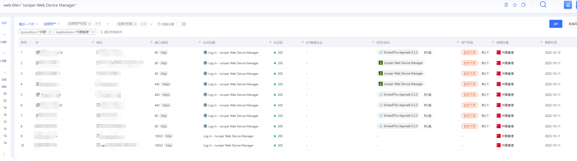This screenshot has width=577, height=161.
Task: Open the 最近一个月 time range dropdown
Action: tap(28, 24)
